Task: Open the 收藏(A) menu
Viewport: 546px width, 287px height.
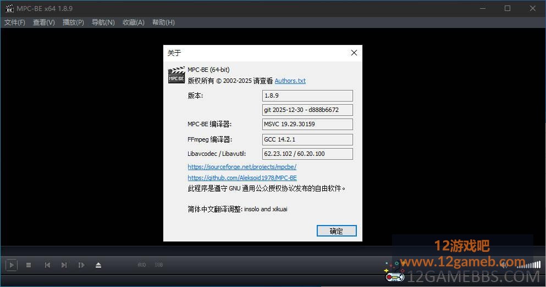Action: [x=134, y=22]
